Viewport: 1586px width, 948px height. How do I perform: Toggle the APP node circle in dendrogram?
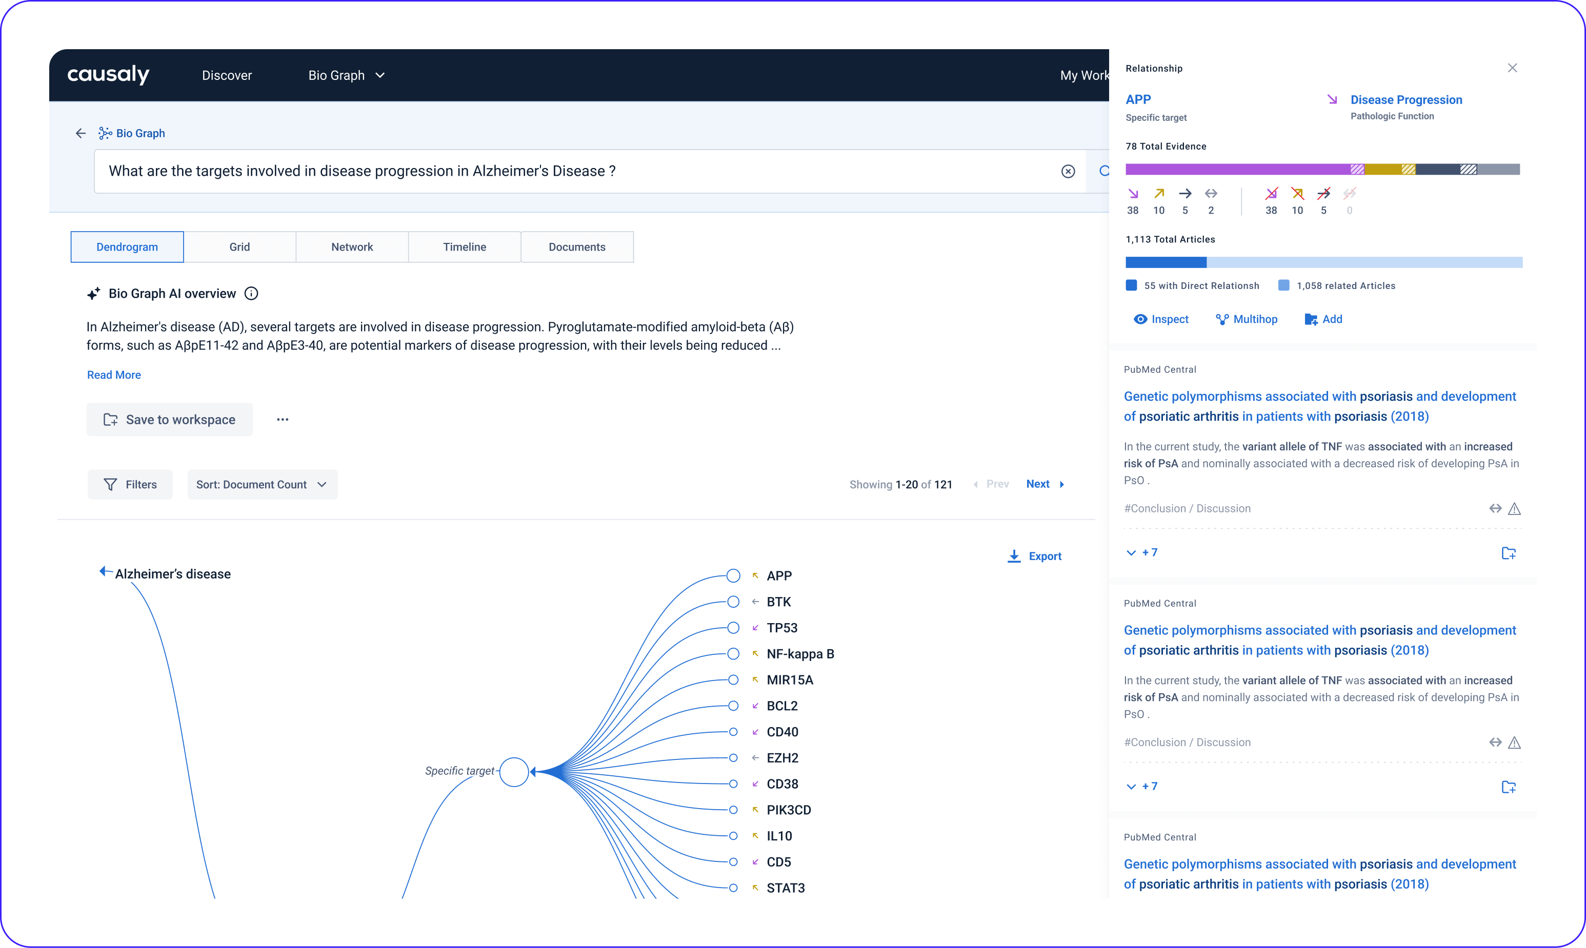733,575
